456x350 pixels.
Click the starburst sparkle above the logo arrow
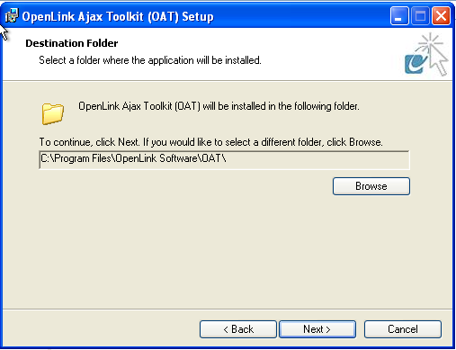430,41
